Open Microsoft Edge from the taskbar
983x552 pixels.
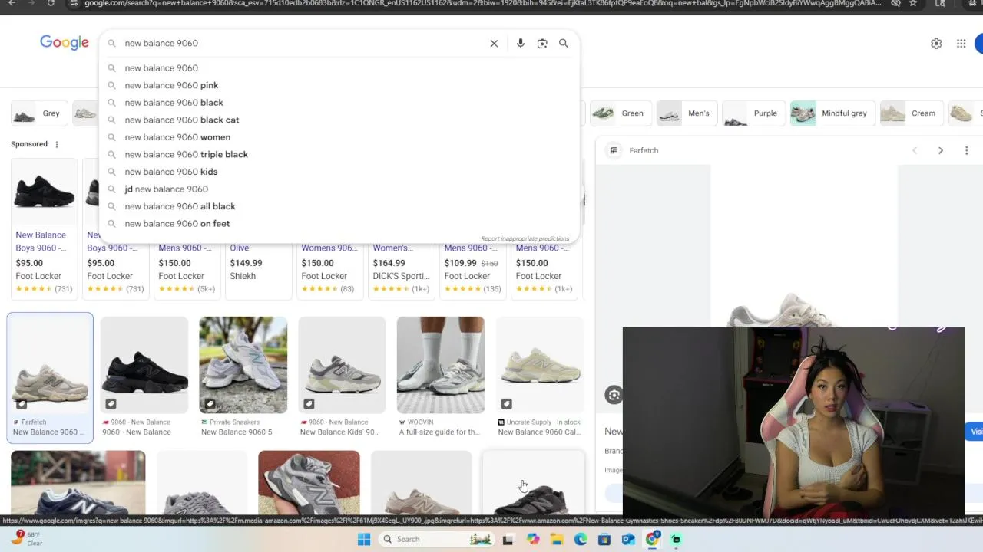coord(581,539)
